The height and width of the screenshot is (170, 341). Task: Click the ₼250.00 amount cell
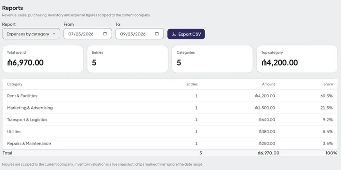pos(267,144)
